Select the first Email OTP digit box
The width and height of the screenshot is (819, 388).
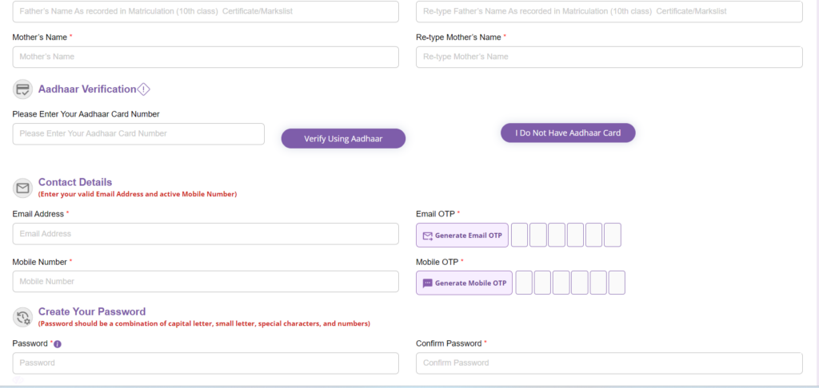coord(519,236)
